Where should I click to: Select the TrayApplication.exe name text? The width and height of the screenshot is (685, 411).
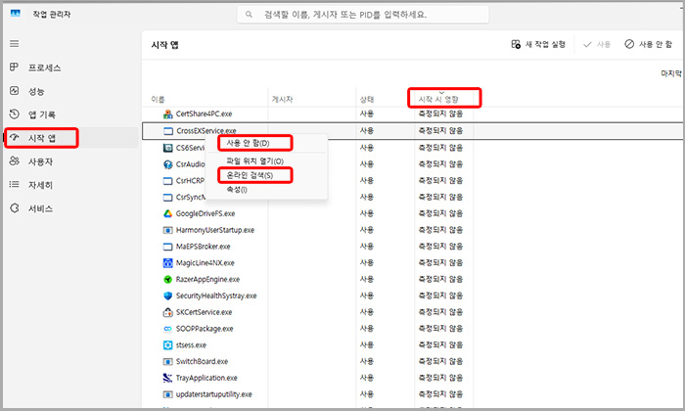pyautogui.click(x=206, y=378)
